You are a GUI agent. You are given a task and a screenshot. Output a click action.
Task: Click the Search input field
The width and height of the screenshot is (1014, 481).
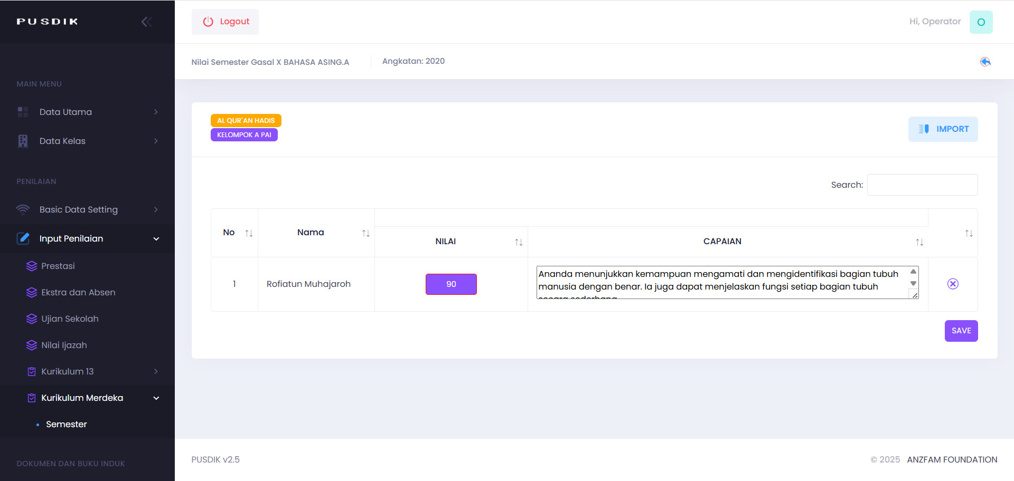tap(922, 185)
